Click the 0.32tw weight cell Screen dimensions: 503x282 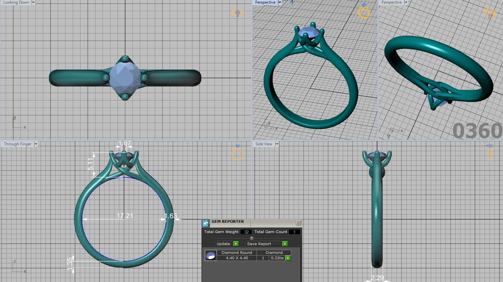[277, 258]
